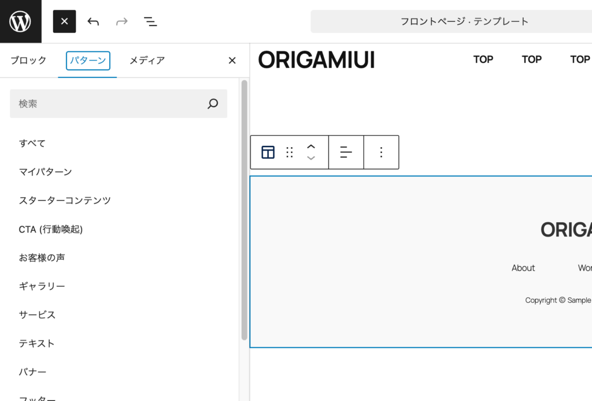Move block up with chevron
This screenshot has width=592, height=401.
point(311,147)
